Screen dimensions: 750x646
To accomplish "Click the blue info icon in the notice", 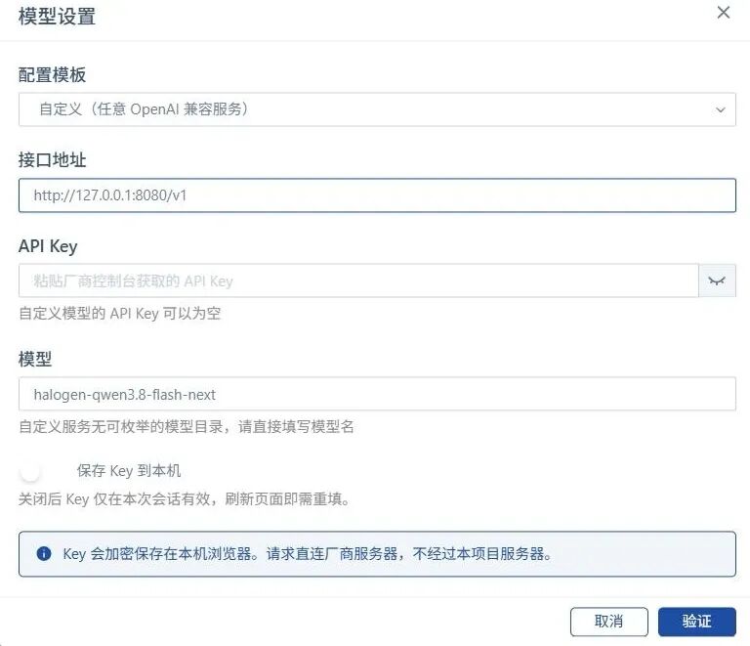I will click(x=44, y=554).
